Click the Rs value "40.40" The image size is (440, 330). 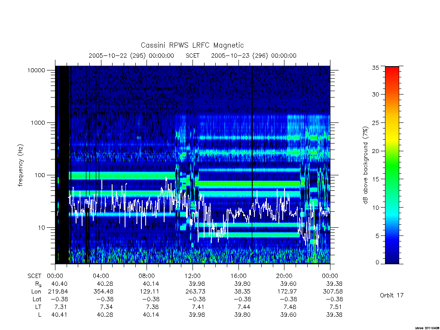pos(59,284)
